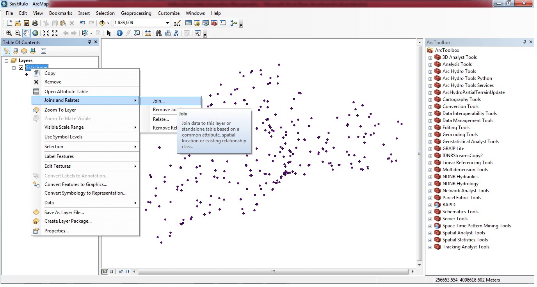
Task: Click the Add Data button
Action: pyautogui.click(x=103, y=23)
